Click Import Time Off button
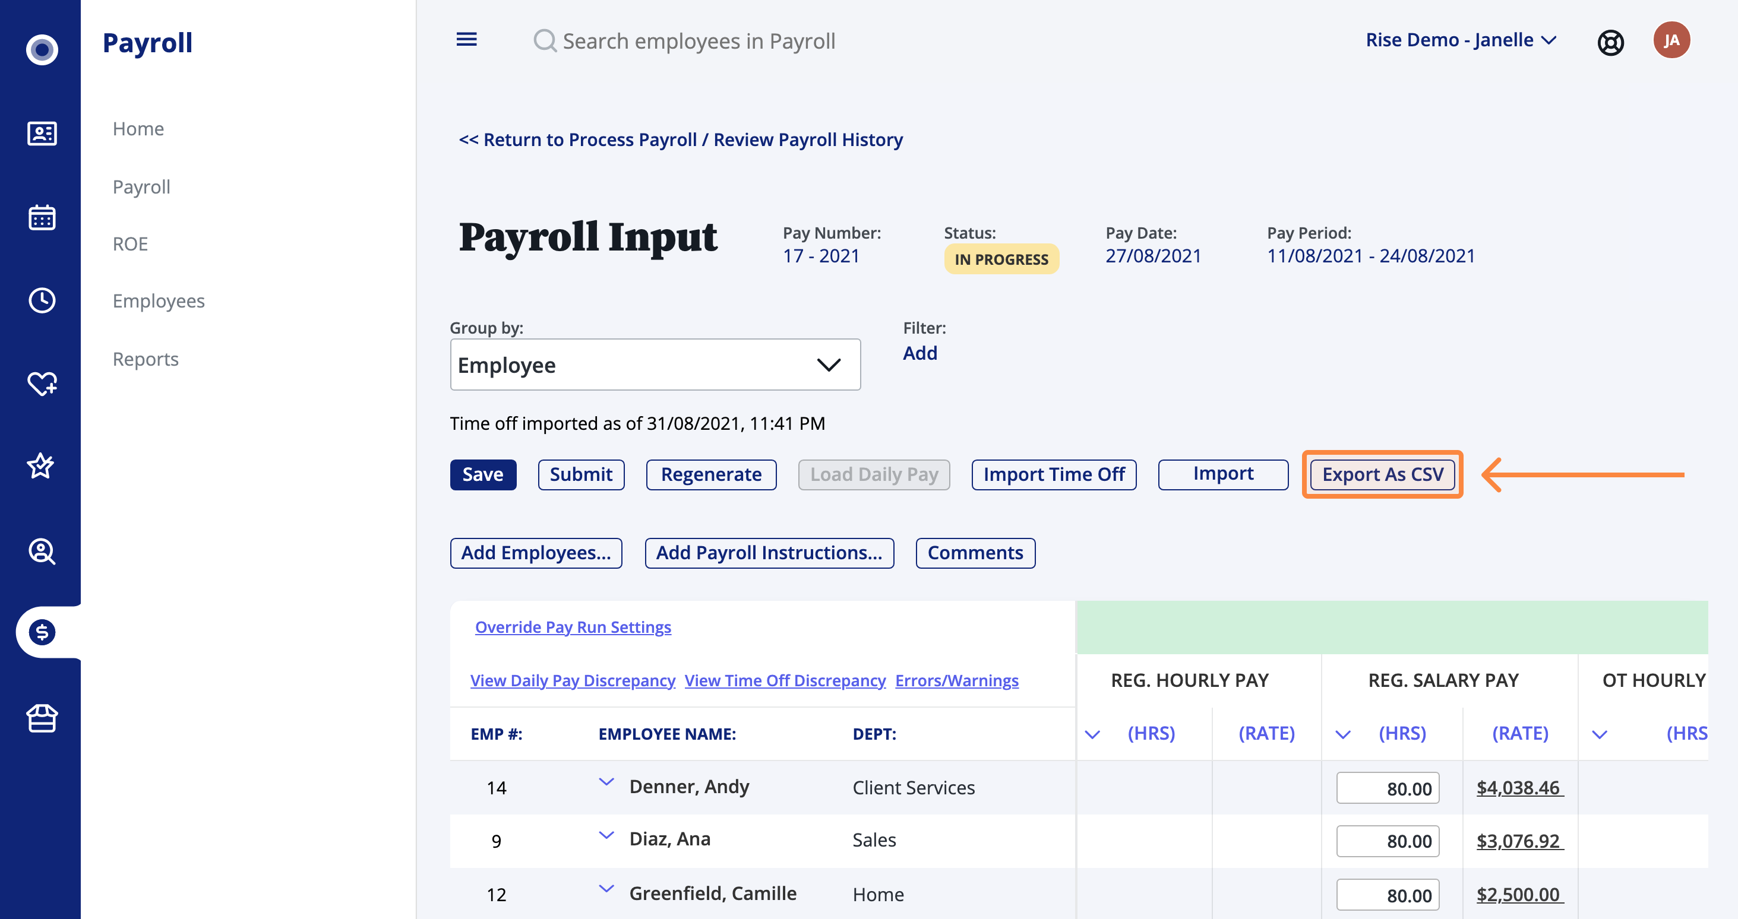1738x919 pixels. click(1053, 474)
